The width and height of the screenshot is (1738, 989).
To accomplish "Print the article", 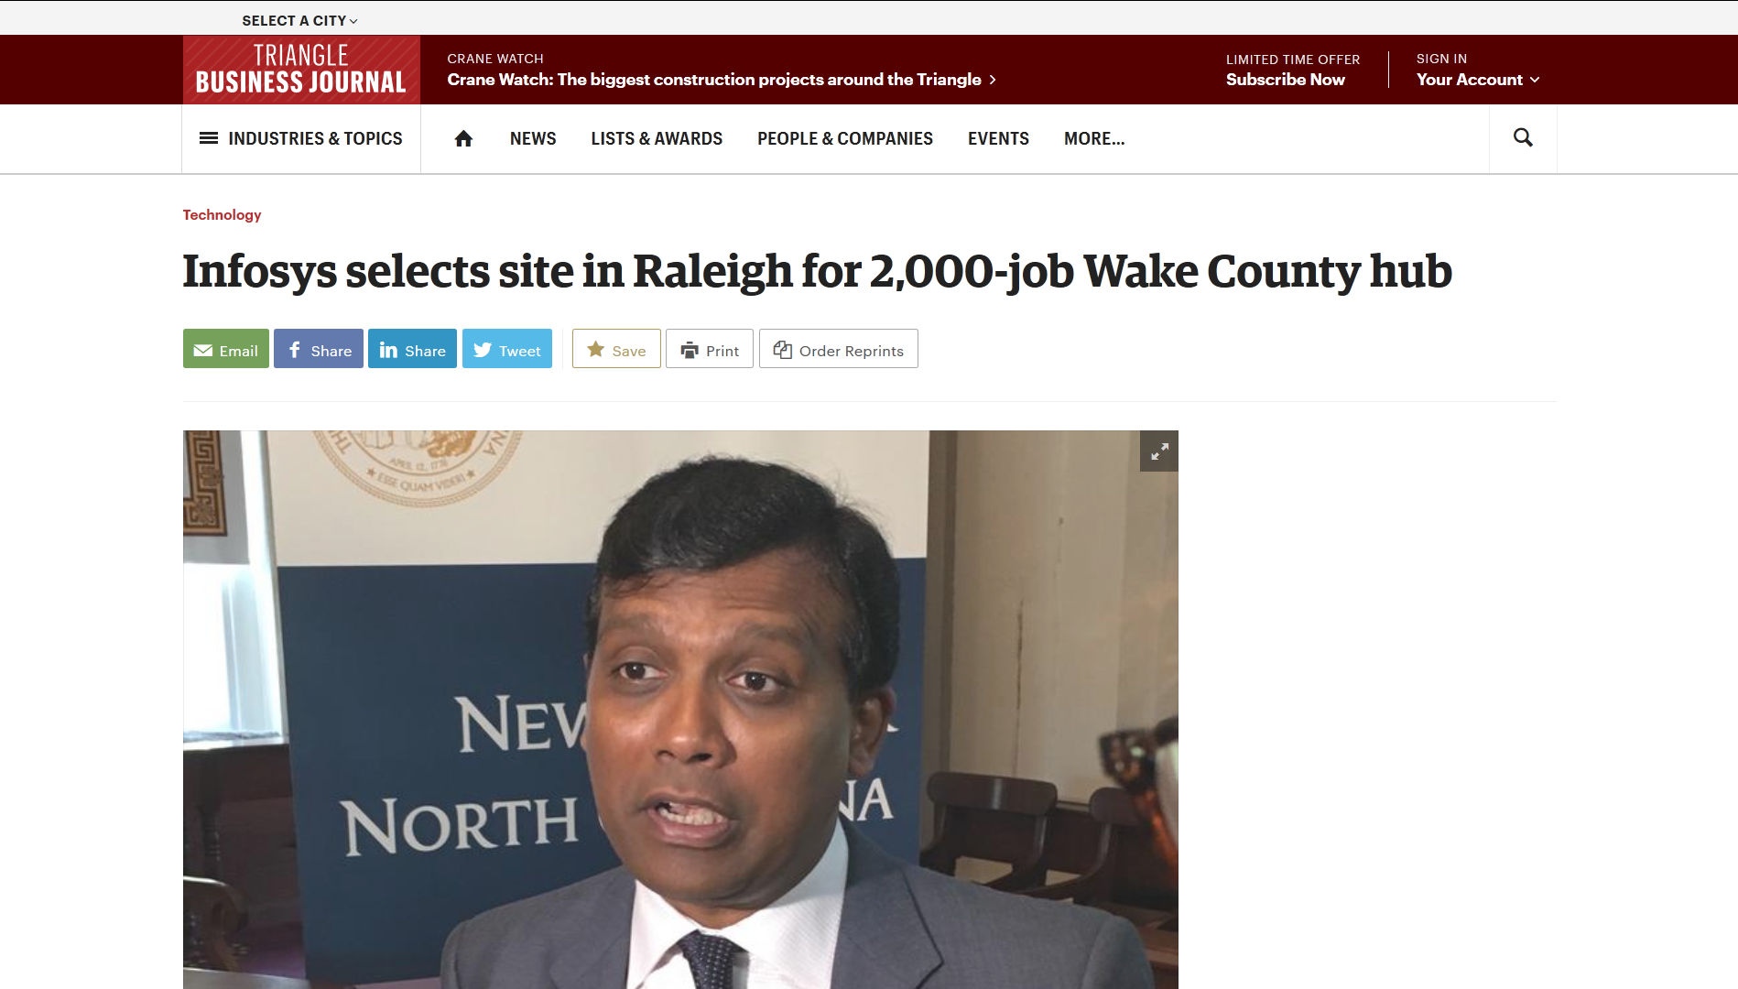I will point(710,349).
